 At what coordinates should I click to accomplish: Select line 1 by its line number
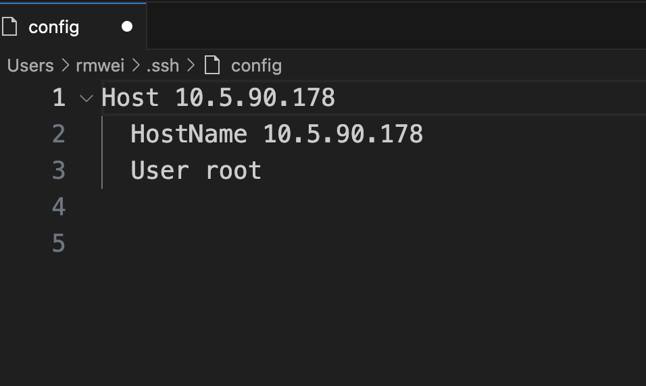click(x=59, y=98)
